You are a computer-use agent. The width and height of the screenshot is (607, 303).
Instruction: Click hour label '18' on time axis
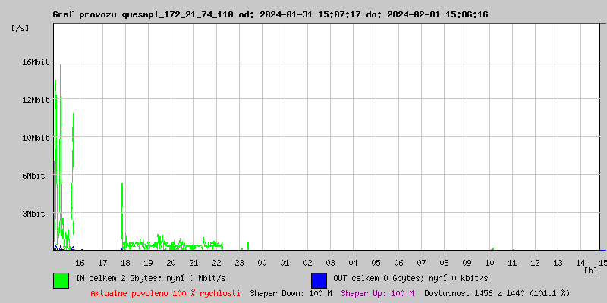click(x=125, y=263)
